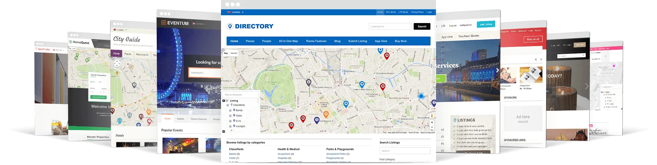Open Home link in Directory top bar
The height and width of the screenshot is (165, 657).
tap(380, 12)
